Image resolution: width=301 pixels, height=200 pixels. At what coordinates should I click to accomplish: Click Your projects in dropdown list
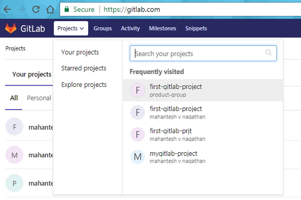click(80, 52)
